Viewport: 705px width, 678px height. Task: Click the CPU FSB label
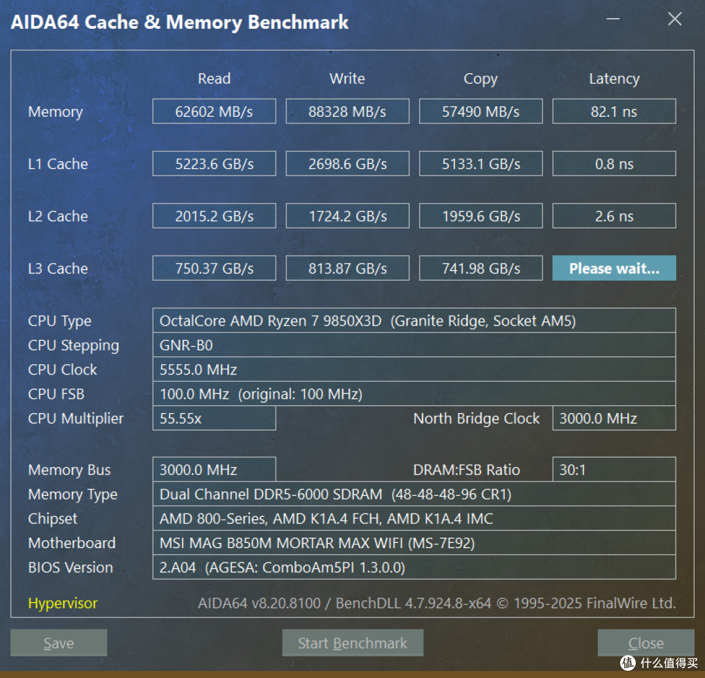pos(56,394)
